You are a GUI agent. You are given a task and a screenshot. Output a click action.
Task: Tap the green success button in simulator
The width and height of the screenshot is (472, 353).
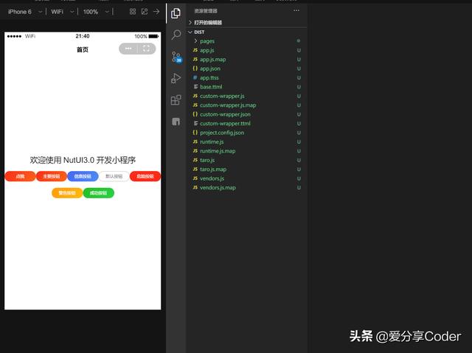[x=98, y=193]
